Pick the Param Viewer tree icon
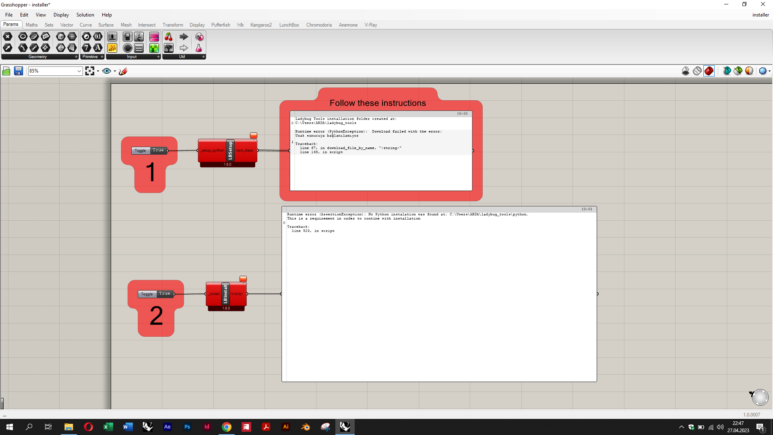 pyautogui.click(x=169, y=48)
